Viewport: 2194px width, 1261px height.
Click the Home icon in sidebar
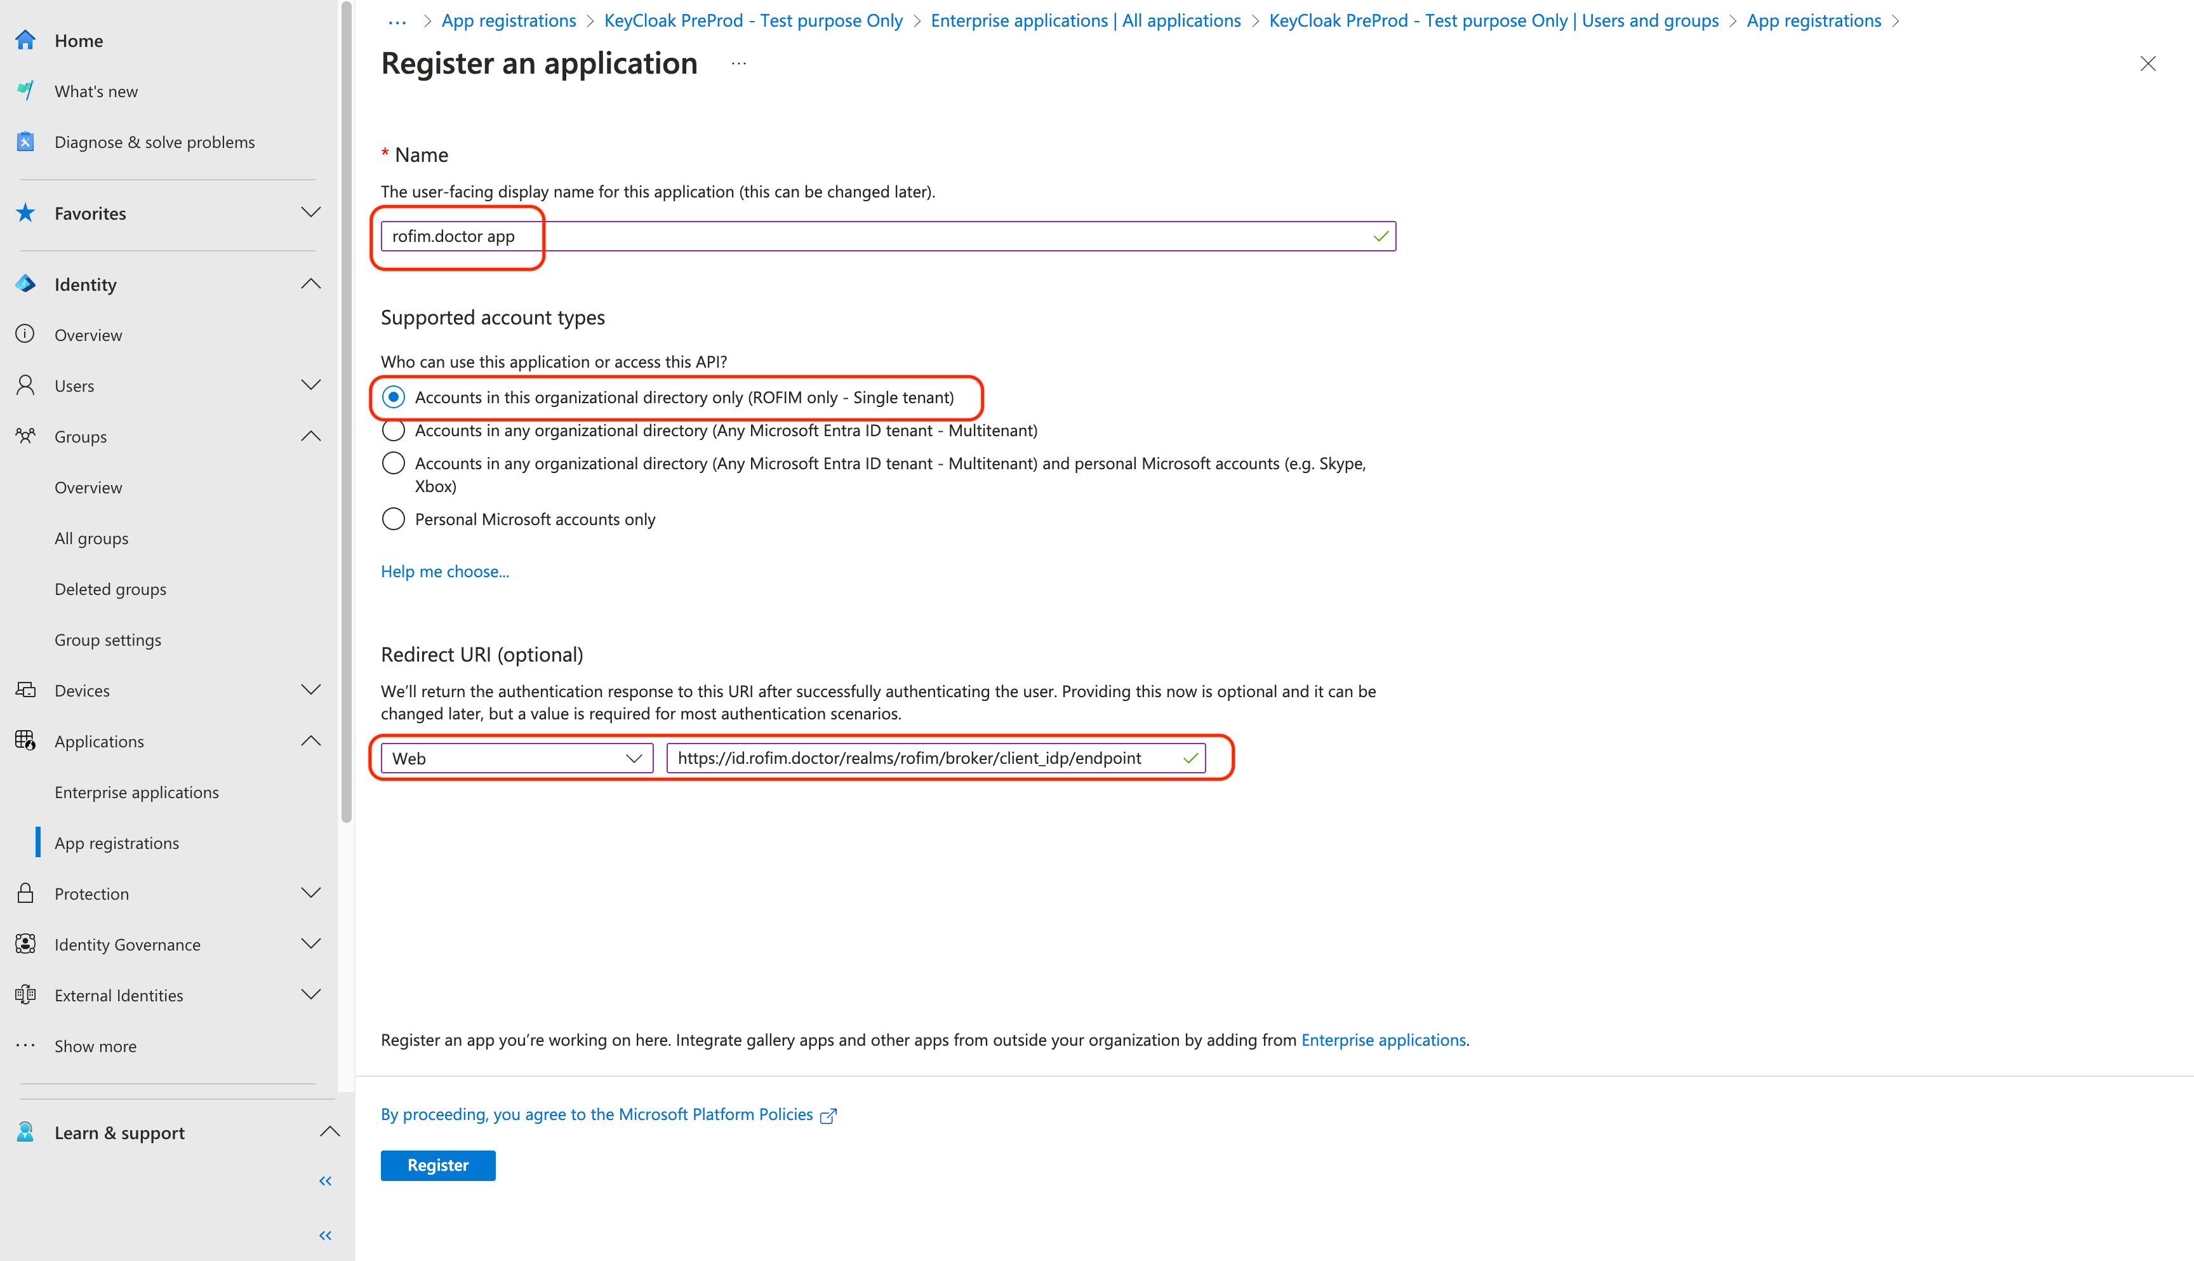click(25, 40)
